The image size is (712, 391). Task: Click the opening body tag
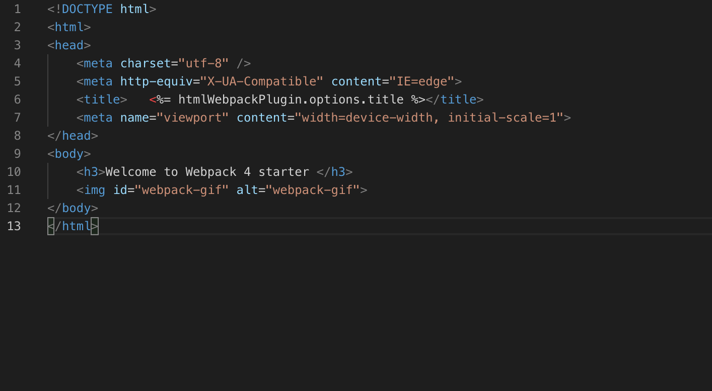click(69, 154)
